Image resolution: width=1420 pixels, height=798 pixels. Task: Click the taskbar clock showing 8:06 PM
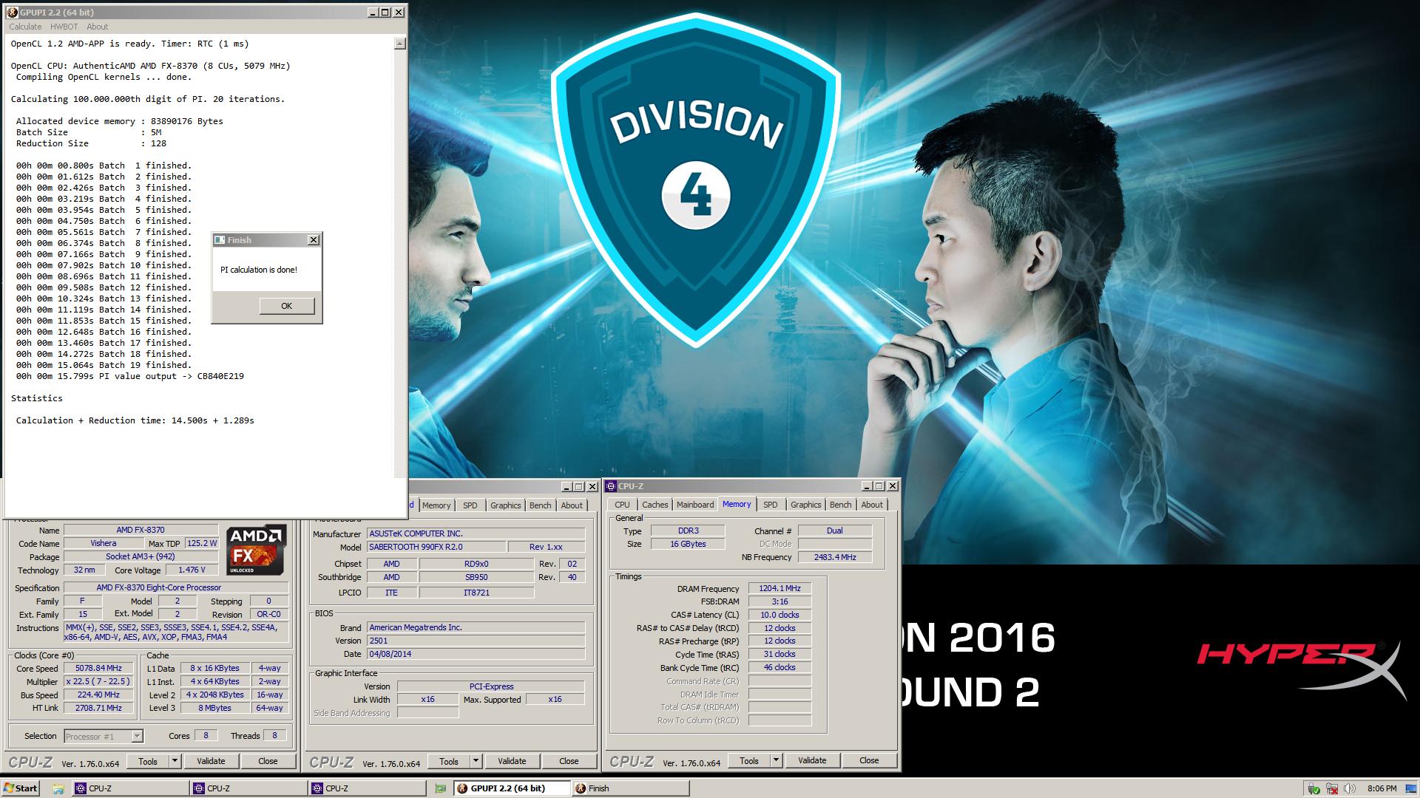(x=1382, y=788)
